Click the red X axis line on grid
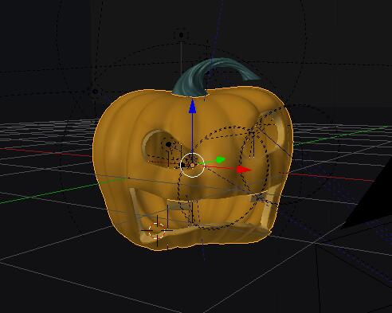 [x=332, y=177]
